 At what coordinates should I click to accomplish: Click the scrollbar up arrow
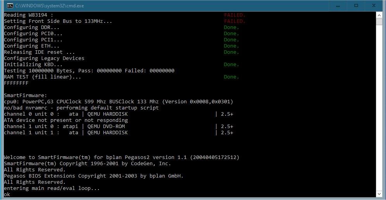coord(379,15)
